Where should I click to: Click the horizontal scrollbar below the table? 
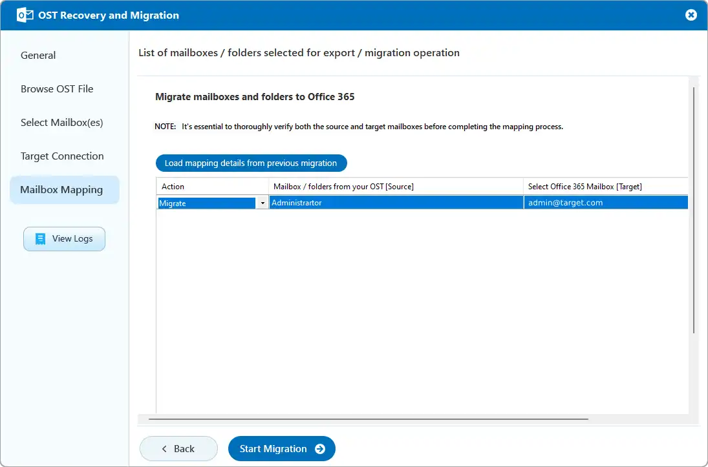(365, 419)
